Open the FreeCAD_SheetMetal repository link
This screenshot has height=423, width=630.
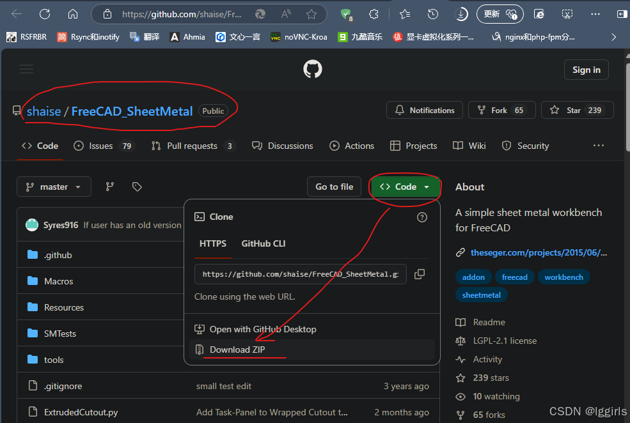click(132, 111)
